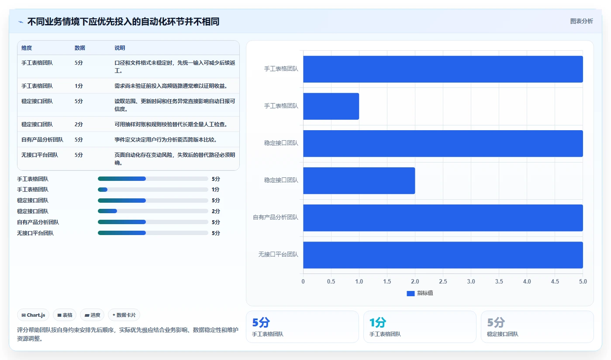Click the table cell starting with 页面自动化存在变动风险
The image size is (611, 360).
pyautogui.click(x=175, y=159)
